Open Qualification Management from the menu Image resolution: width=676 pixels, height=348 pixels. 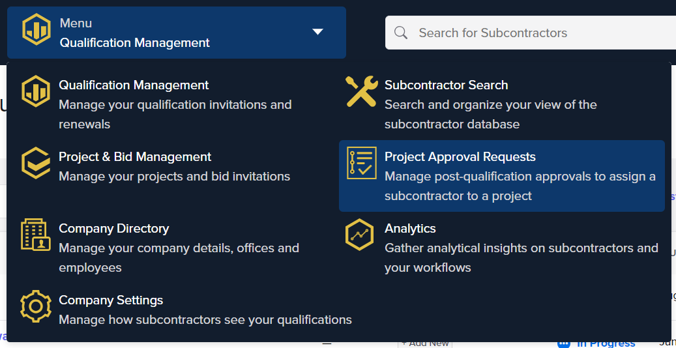pos(134,85)
